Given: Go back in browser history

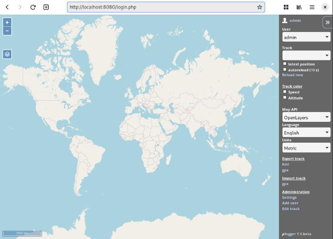Looking at the screenshot, I should point(7,7).
